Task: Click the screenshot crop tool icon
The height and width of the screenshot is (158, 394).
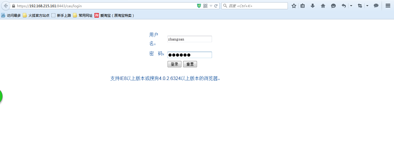Action: pyautogui.click(x=360, y=6)
